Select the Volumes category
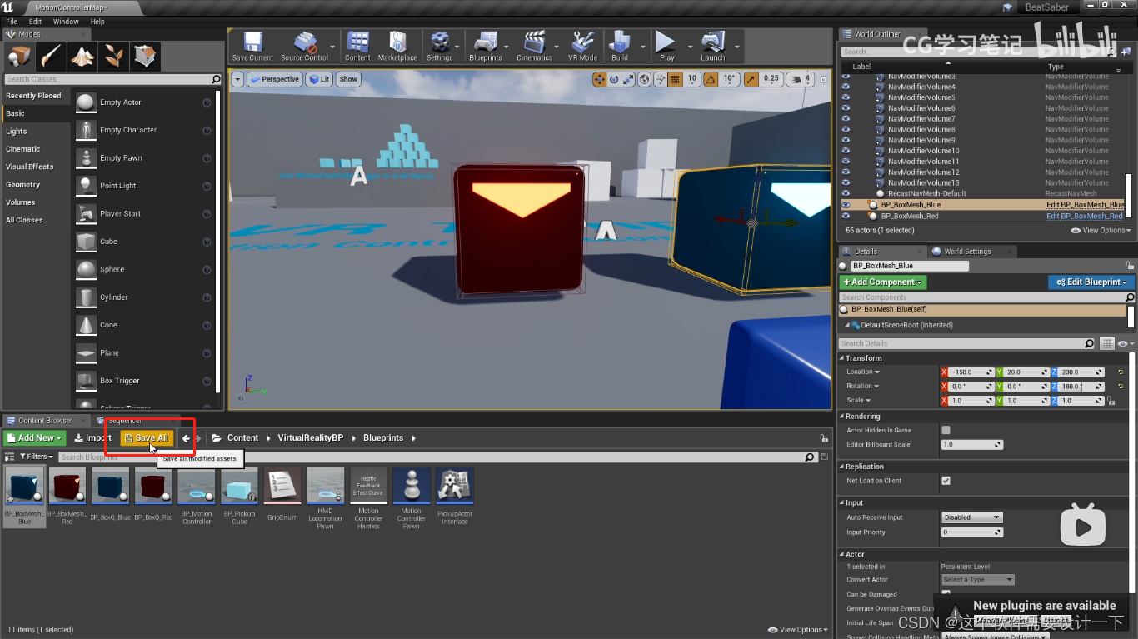Viewport: 1138px width, 639px height. tap(21, 202)
